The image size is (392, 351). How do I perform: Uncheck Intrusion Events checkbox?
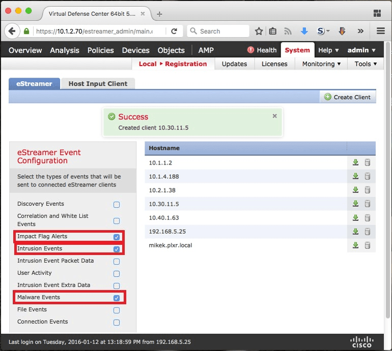[x=117, y=249]
